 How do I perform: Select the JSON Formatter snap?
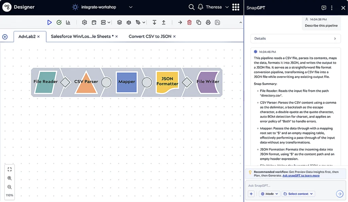pyautogui.click(x=167, y=82)
